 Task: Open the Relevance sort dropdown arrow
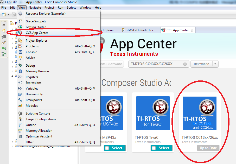coord(215,64)
